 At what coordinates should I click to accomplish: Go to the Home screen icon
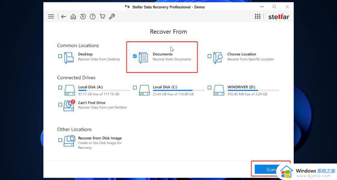point(73,16)
